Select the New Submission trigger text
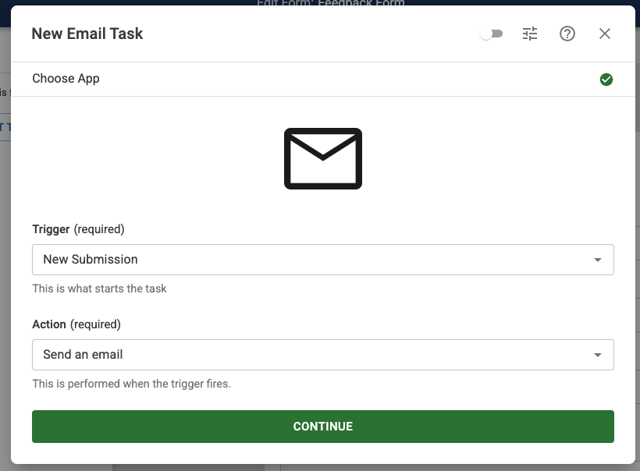640x471 pixels. coord(91,260)
